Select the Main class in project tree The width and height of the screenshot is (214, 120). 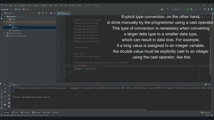point(15,28)
